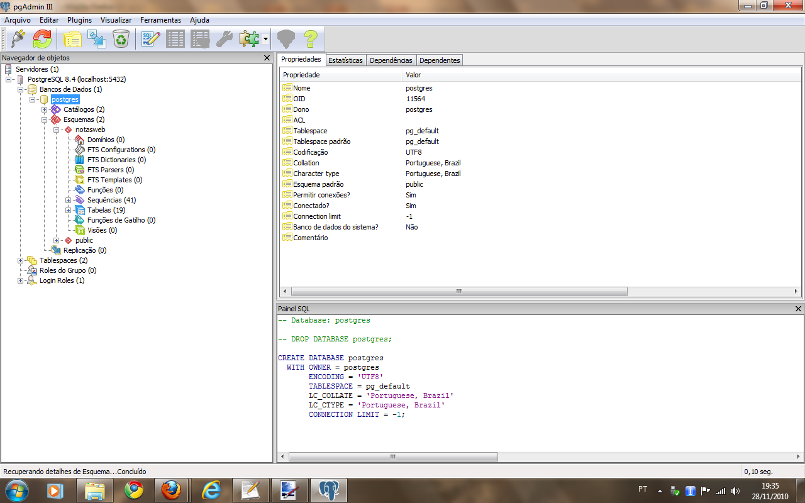This screenshot has height=503, width=805.
Task: Open Firefox from the taskbar
Action: pos(172,490)
